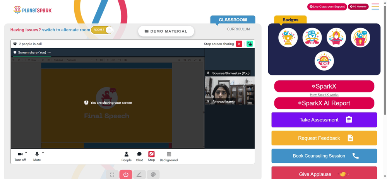
Task: Open the call settings gear icon
Action: (x=15, y=44)
